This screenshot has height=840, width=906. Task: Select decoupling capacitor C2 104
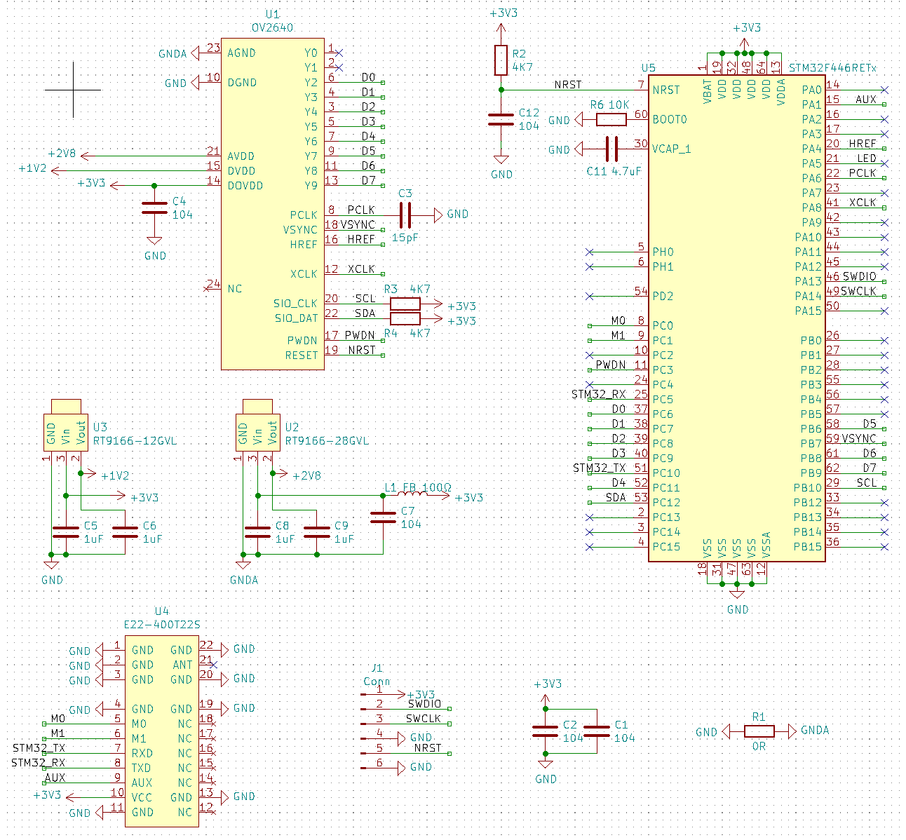click(x=545, y=731)
